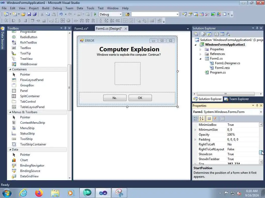Open the Properties Window toolbar icon
The height and width of the screenshot is (198, 265).
(190, 14)
